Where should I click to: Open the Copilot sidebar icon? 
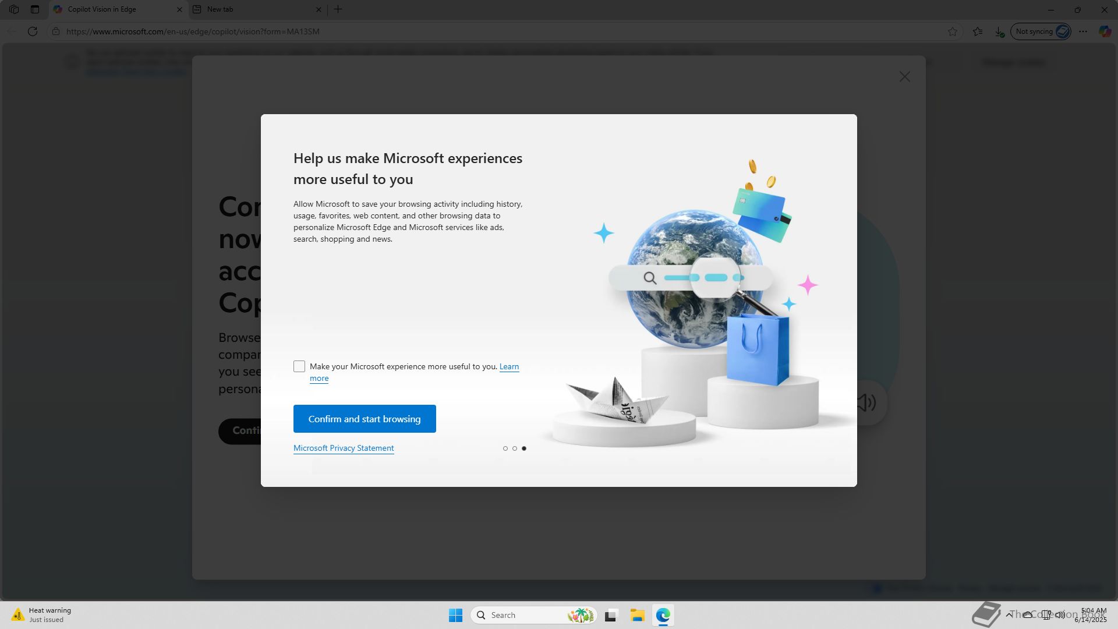[x=1105, y=31]
